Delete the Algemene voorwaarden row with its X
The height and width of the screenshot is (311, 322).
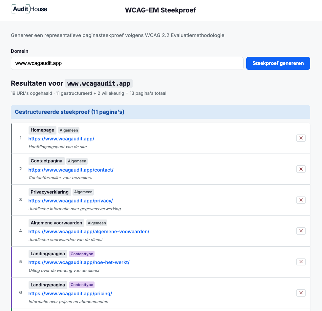click(x=301, y=231)
